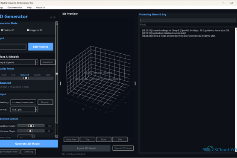Select the Quality preset label
The height and width of the screenshot is (158, 237).
point(37,75)
